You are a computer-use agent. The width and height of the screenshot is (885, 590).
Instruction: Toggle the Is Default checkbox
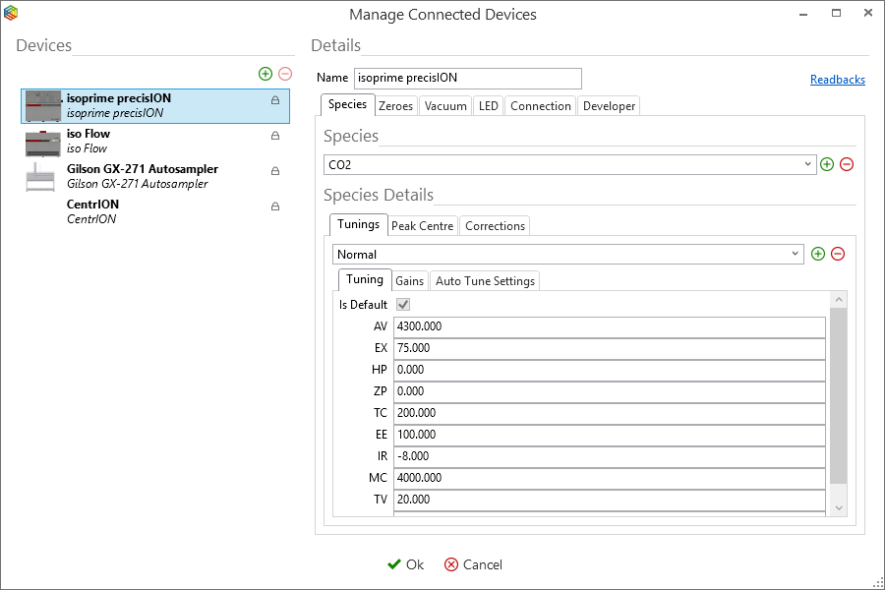click(402, 305)
